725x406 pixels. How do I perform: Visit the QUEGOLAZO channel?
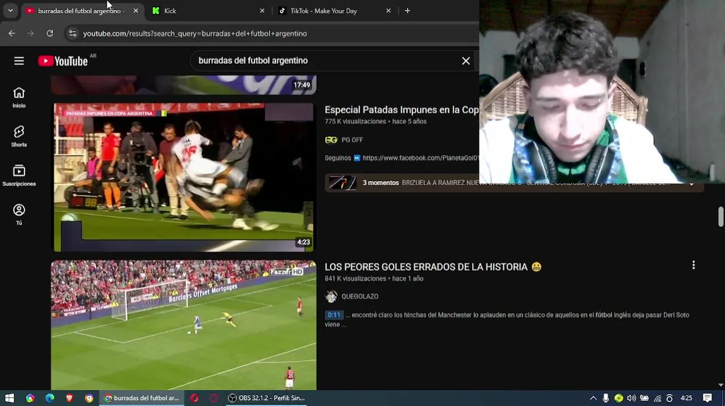click(360, 296)
